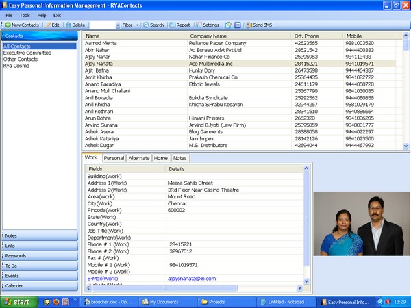Viewport: 411px width, 308px height.
Task: Select contact Abir Nahar
Action: point(97,50)
